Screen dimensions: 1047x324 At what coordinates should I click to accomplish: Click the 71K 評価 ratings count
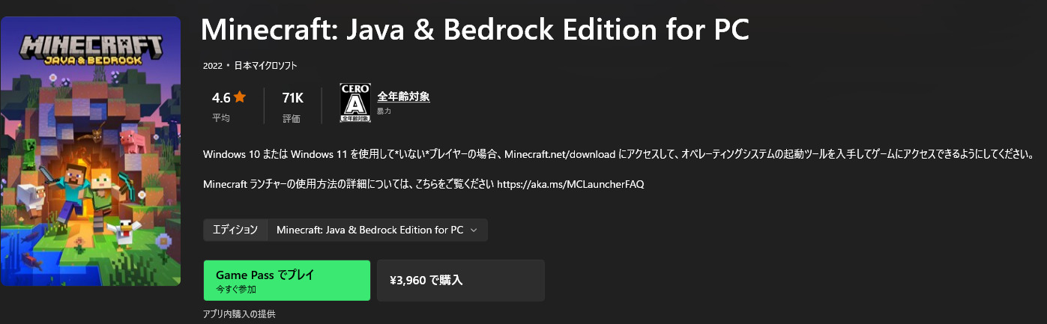tap(292, 106)
